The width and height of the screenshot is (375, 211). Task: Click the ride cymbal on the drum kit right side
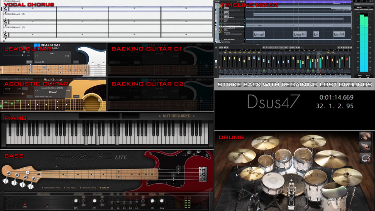(x=331, y=158)
